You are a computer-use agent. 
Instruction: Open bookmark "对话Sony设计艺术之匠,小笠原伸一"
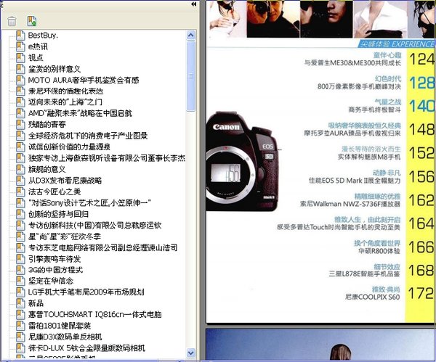[89, 202]
